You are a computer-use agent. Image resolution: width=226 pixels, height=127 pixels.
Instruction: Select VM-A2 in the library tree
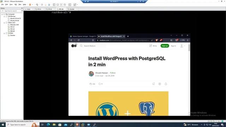coord(12,29)
